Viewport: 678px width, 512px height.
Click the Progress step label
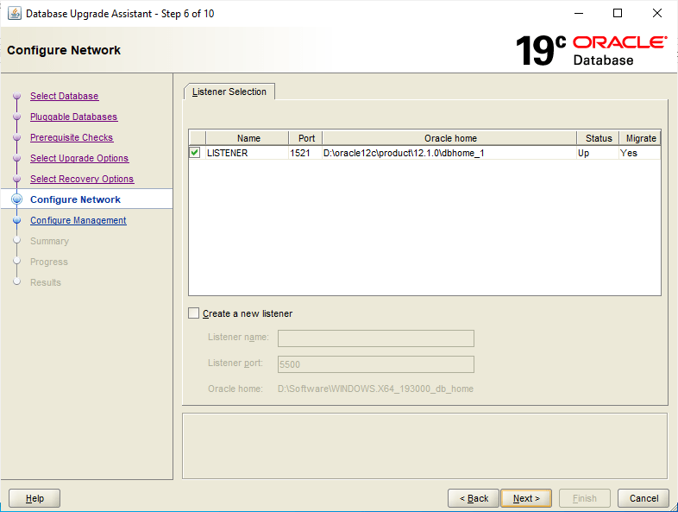pos(49,262)
